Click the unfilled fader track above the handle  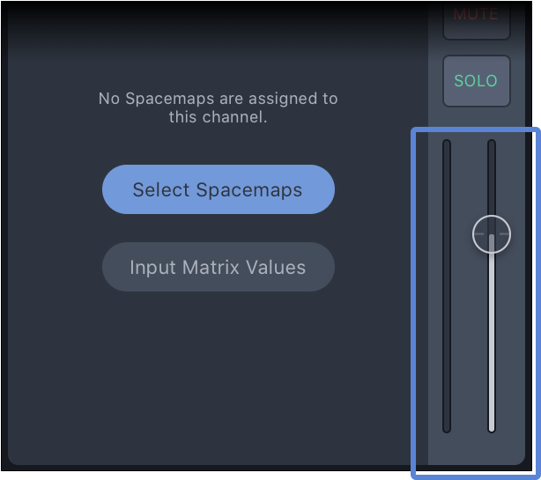[492, 178]
